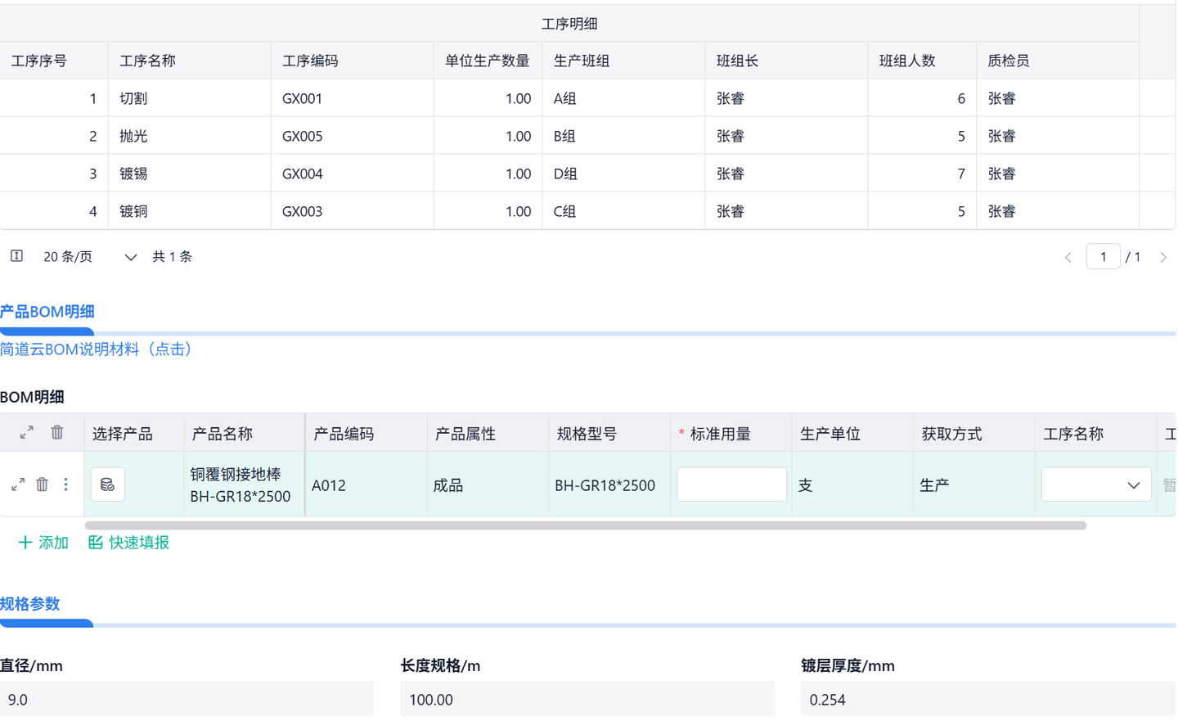
Task: Click the previous page left arrow
Action: click(x=1068, y=256)
